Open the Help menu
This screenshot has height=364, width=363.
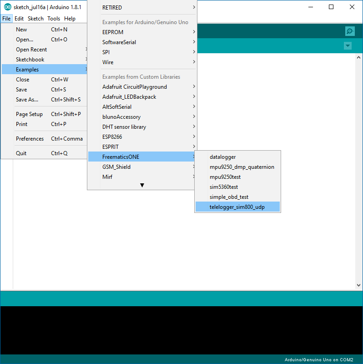click(70, 19)
